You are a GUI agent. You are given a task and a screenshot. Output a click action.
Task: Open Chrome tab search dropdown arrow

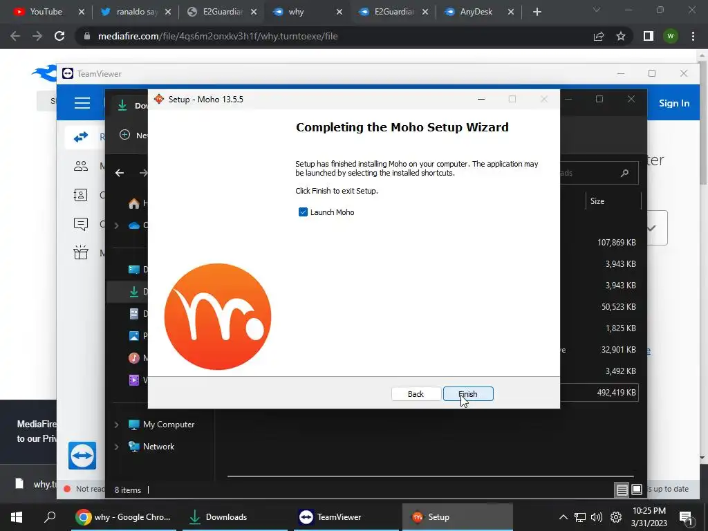pyautogui.click(x=597, y=10)
